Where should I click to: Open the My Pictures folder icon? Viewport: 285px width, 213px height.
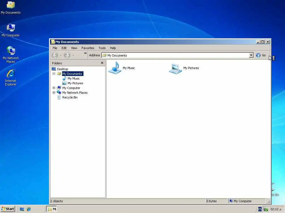175,69
